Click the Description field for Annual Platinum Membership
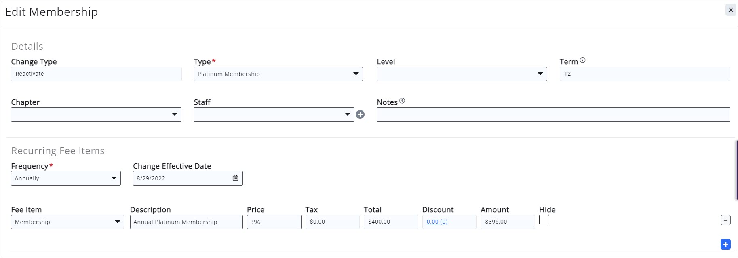 click(x=186, y=222)
